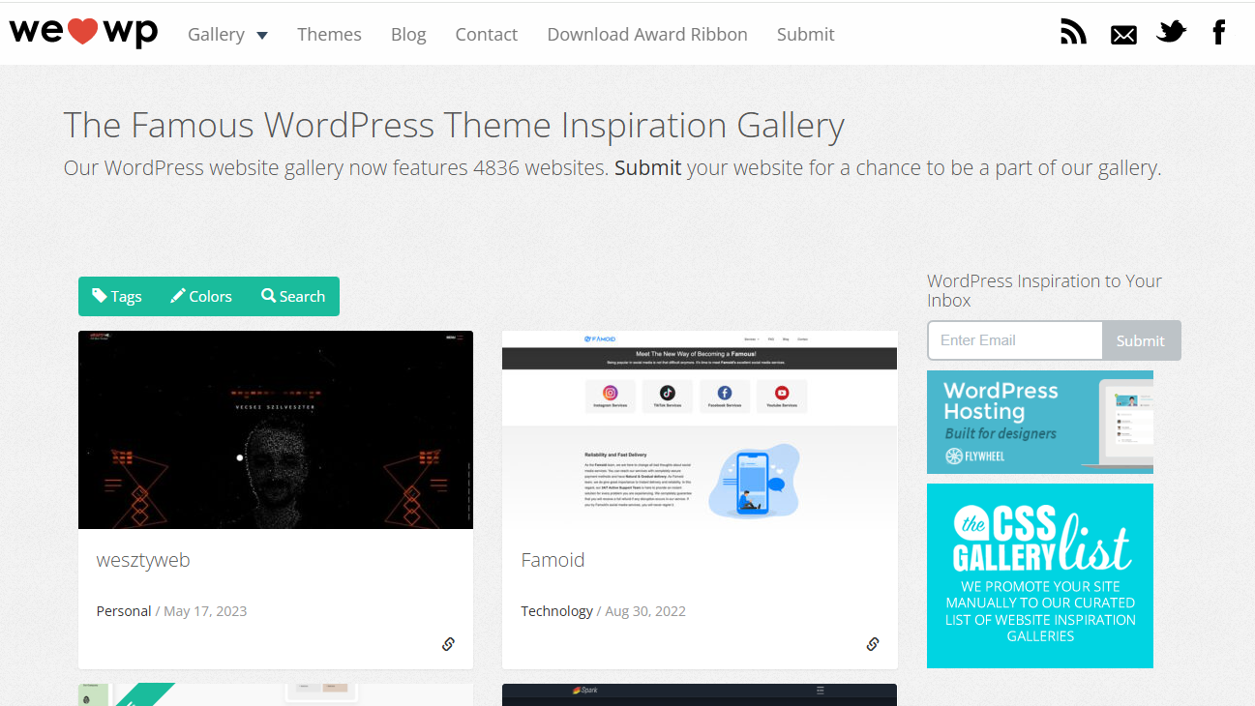
Task: Click the bold Submit link in subtitle
Action: (647, 167)
